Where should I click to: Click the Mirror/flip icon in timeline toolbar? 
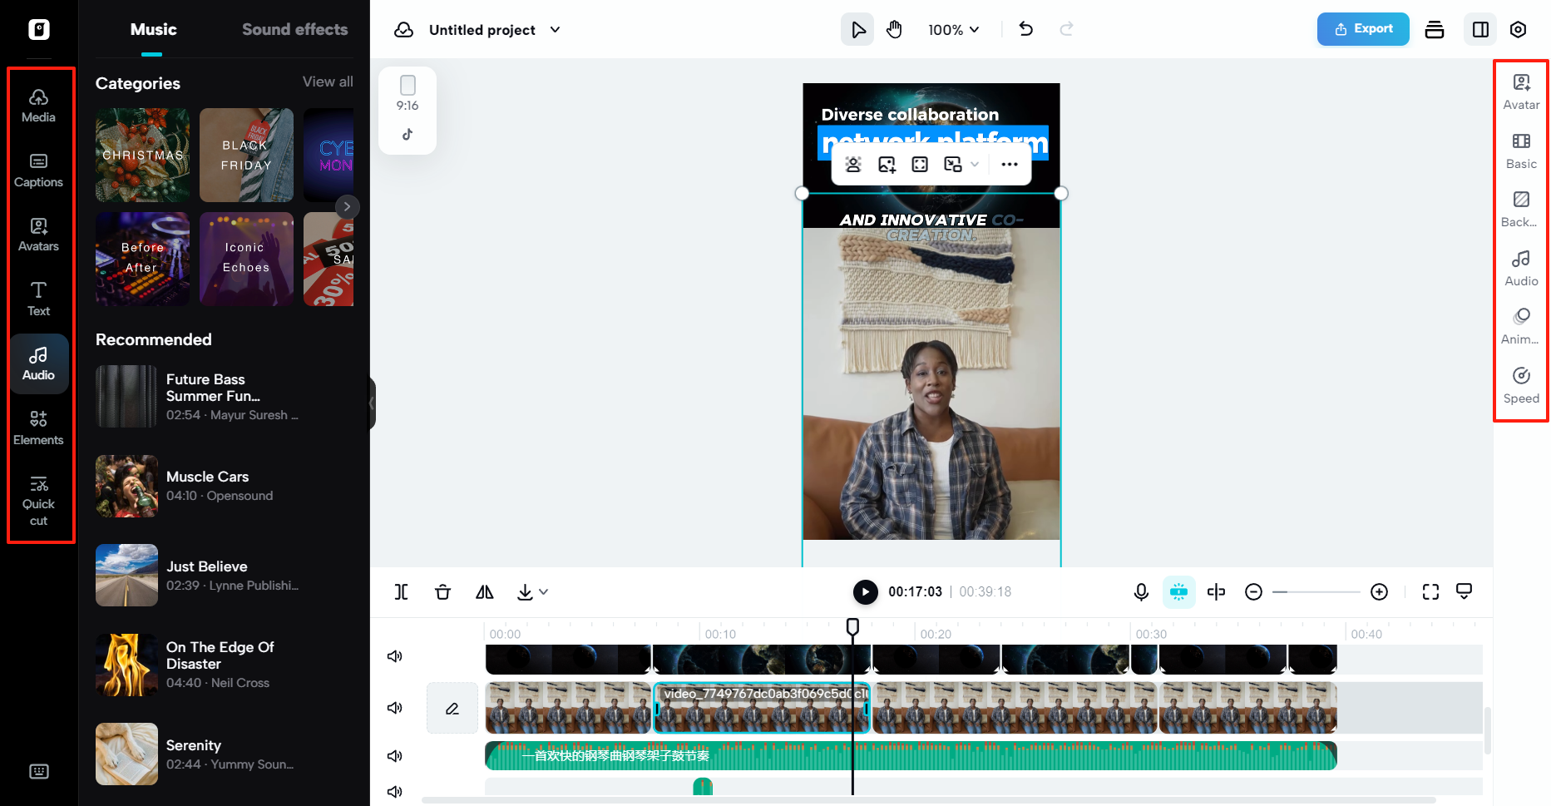[485, 591]
